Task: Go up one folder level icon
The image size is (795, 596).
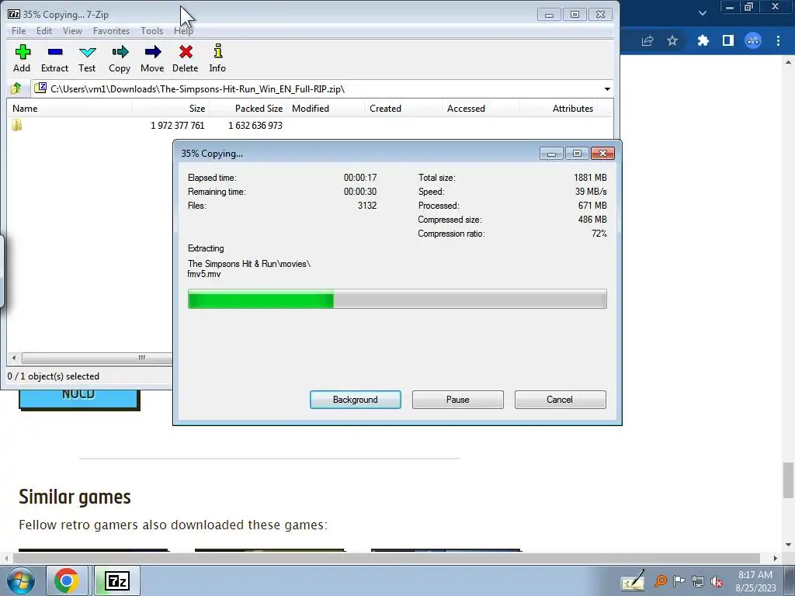Action: point(16,88)
